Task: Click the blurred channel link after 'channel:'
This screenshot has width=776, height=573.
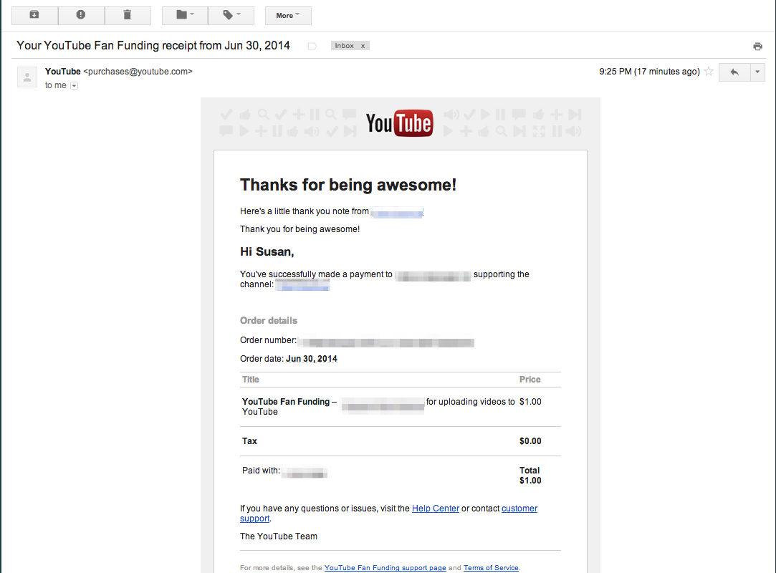Action: point(302,284)
